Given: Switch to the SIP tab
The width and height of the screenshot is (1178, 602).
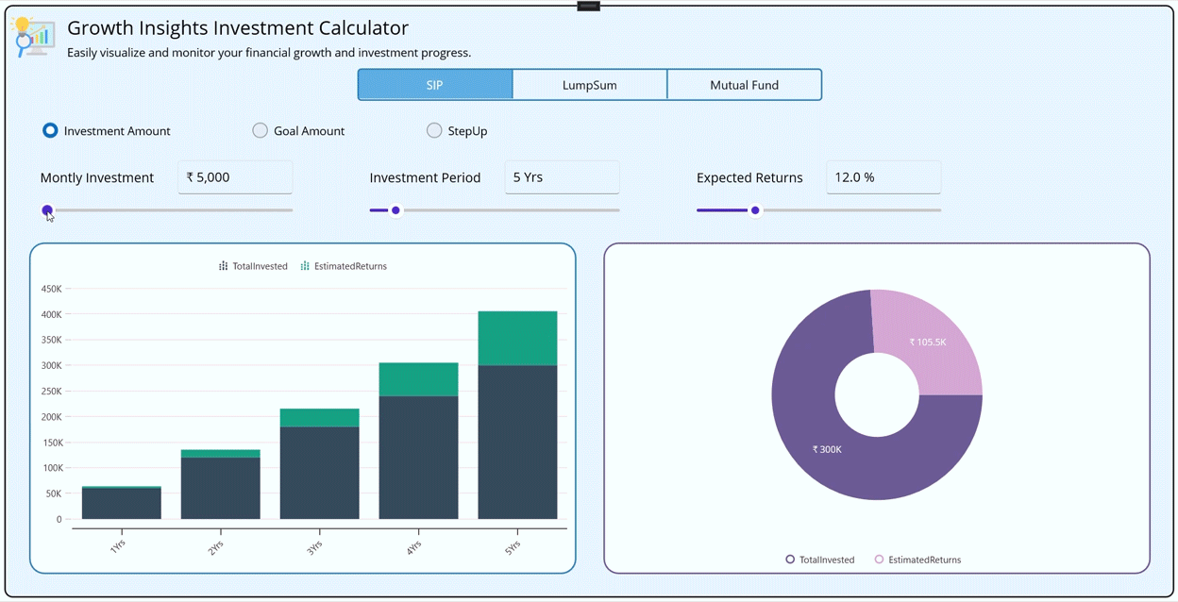Looking at the screenshot, I should (435, 85).
